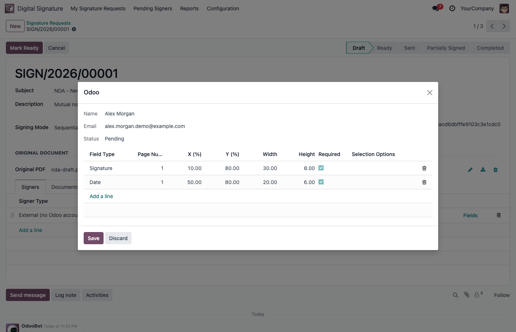The image size is (516, 332).
Task: Save the signer dialog
Action: [94, 238]
